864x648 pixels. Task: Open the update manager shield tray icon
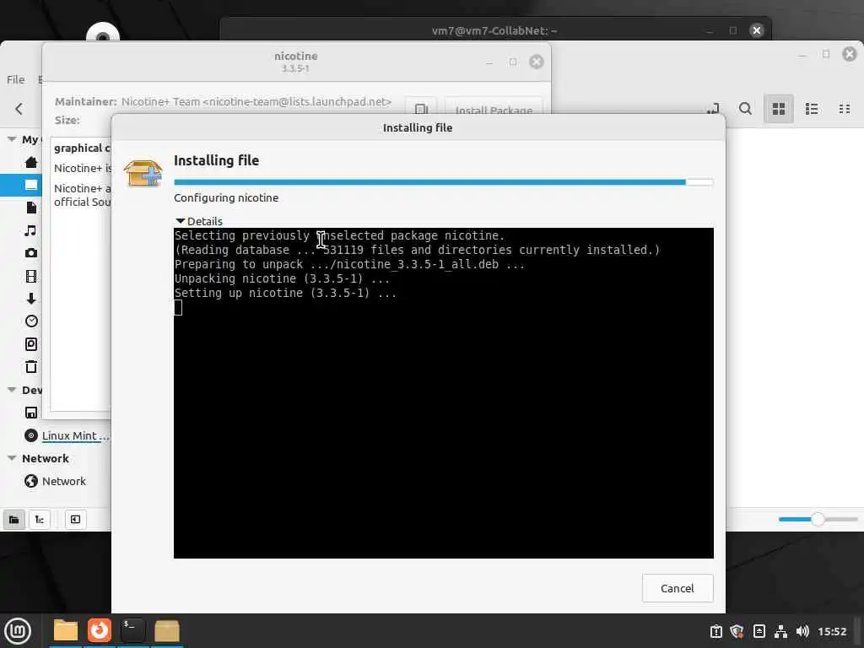[737, 631]
